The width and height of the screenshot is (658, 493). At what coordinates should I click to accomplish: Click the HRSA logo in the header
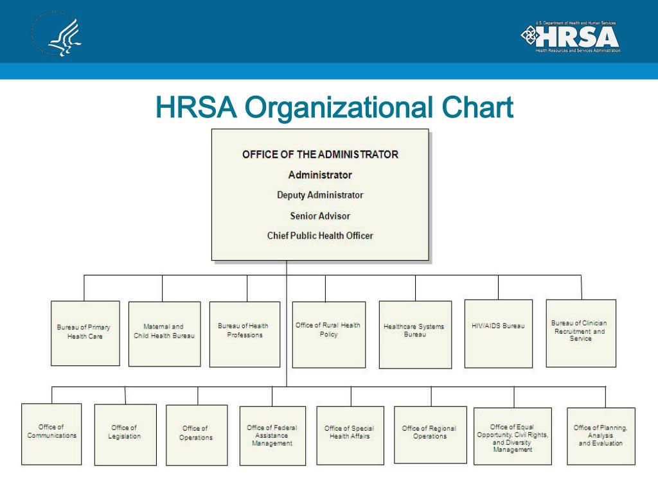(x=571, y=37)
